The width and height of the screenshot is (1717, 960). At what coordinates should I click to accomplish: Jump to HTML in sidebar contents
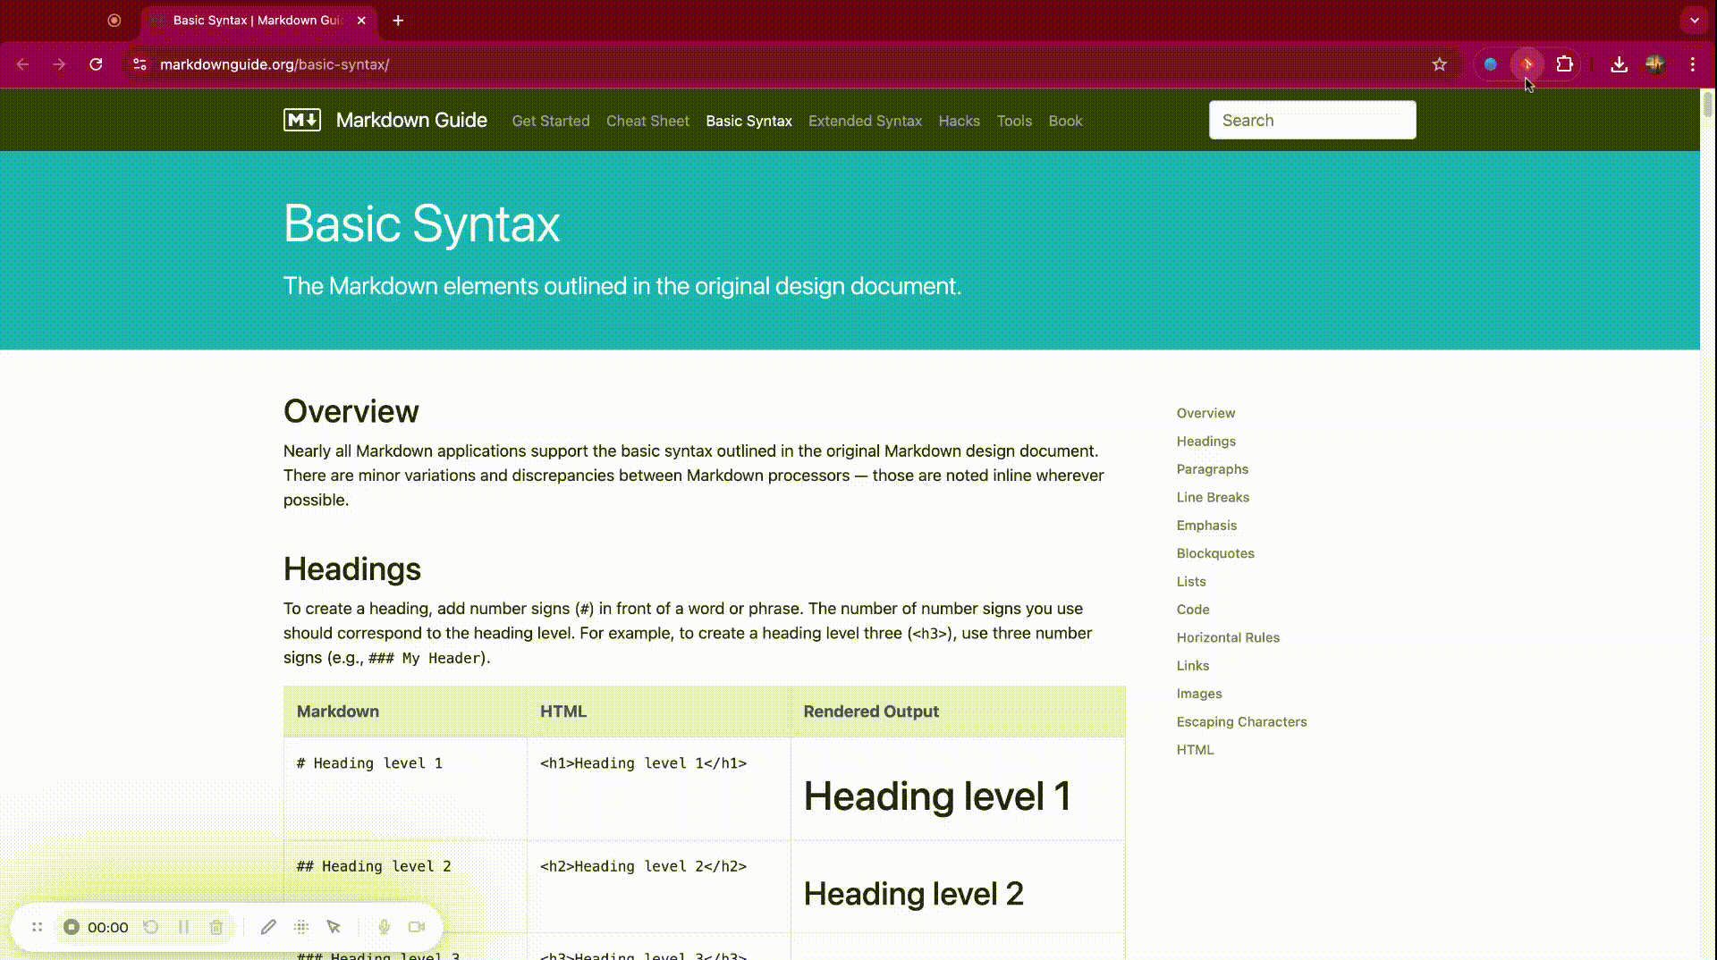[1195, 750]
